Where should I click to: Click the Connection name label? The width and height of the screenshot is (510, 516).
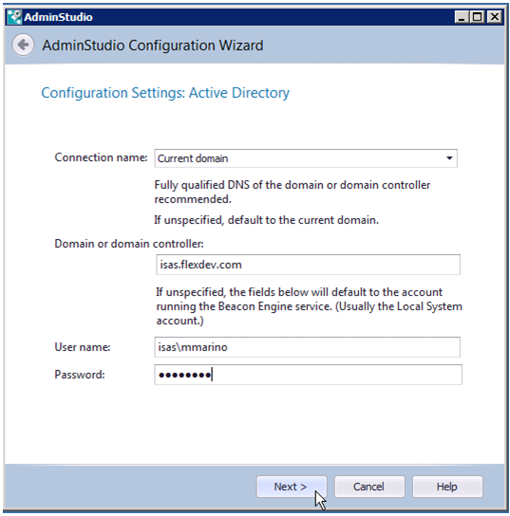coord(101,157)
